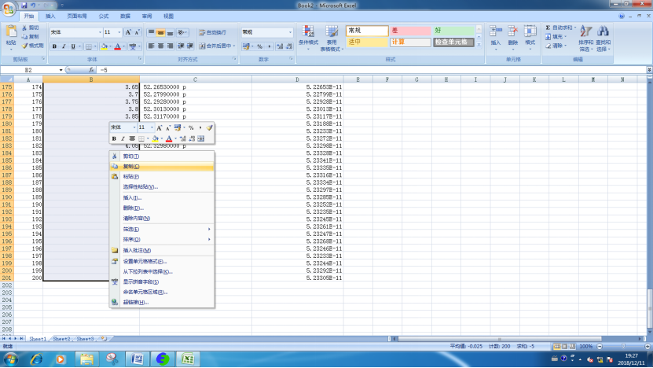
Task: Expand the Merge and Center (合并后居中) arrow
Action: pos(234,46)
